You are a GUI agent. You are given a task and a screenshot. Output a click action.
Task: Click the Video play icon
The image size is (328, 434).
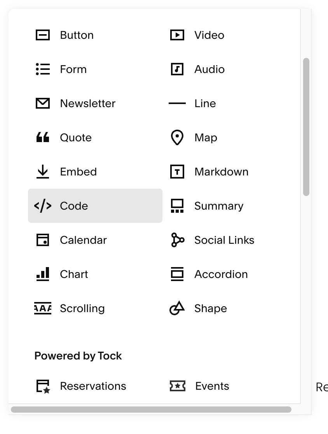tap(177, 35)
